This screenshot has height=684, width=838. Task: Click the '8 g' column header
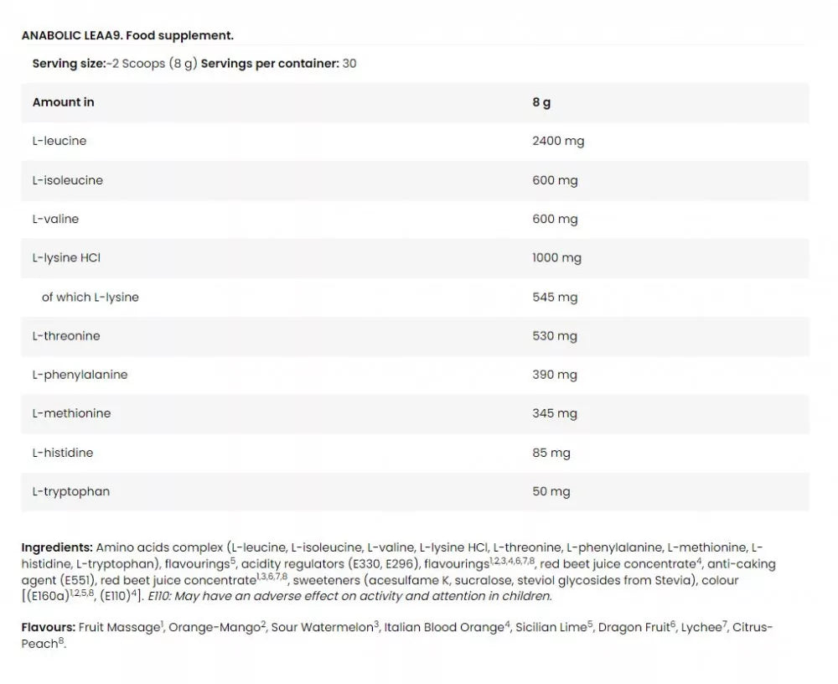click(541, 102)
